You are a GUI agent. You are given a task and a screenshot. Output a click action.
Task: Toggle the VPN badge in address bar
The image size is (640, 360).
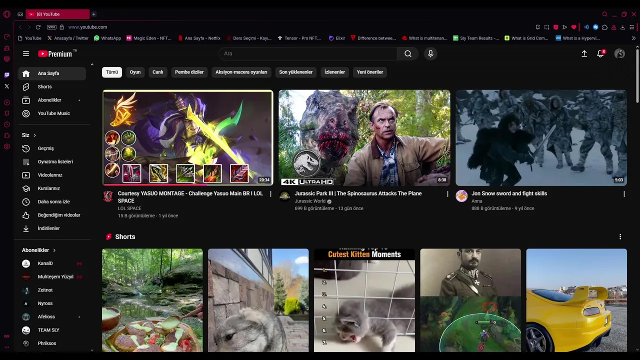51,27
